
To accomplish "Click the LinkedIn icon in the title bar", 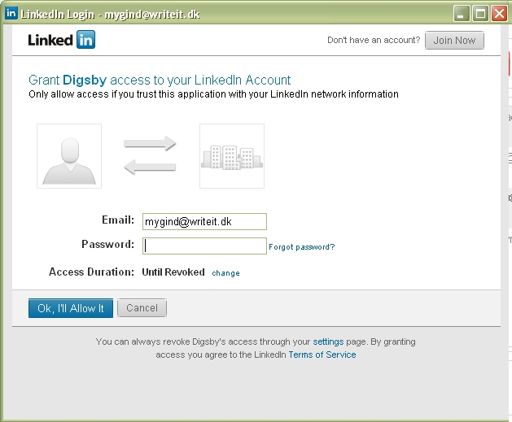I will pos(11,14).
